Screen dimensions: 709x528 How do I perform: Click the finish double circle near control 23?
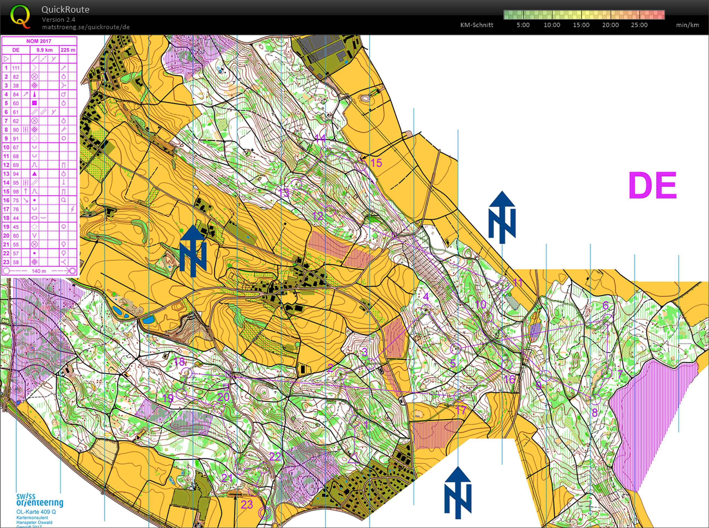tap(264, 513)
